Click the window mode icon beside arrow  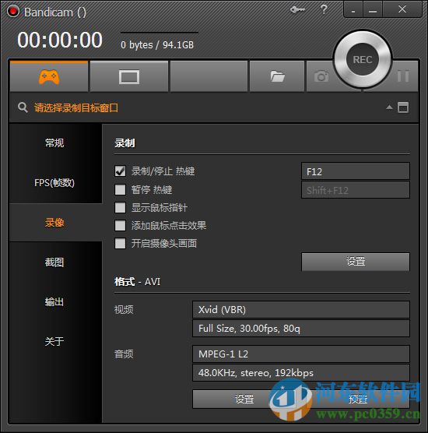pyautogui.click(x=403, y=107)
